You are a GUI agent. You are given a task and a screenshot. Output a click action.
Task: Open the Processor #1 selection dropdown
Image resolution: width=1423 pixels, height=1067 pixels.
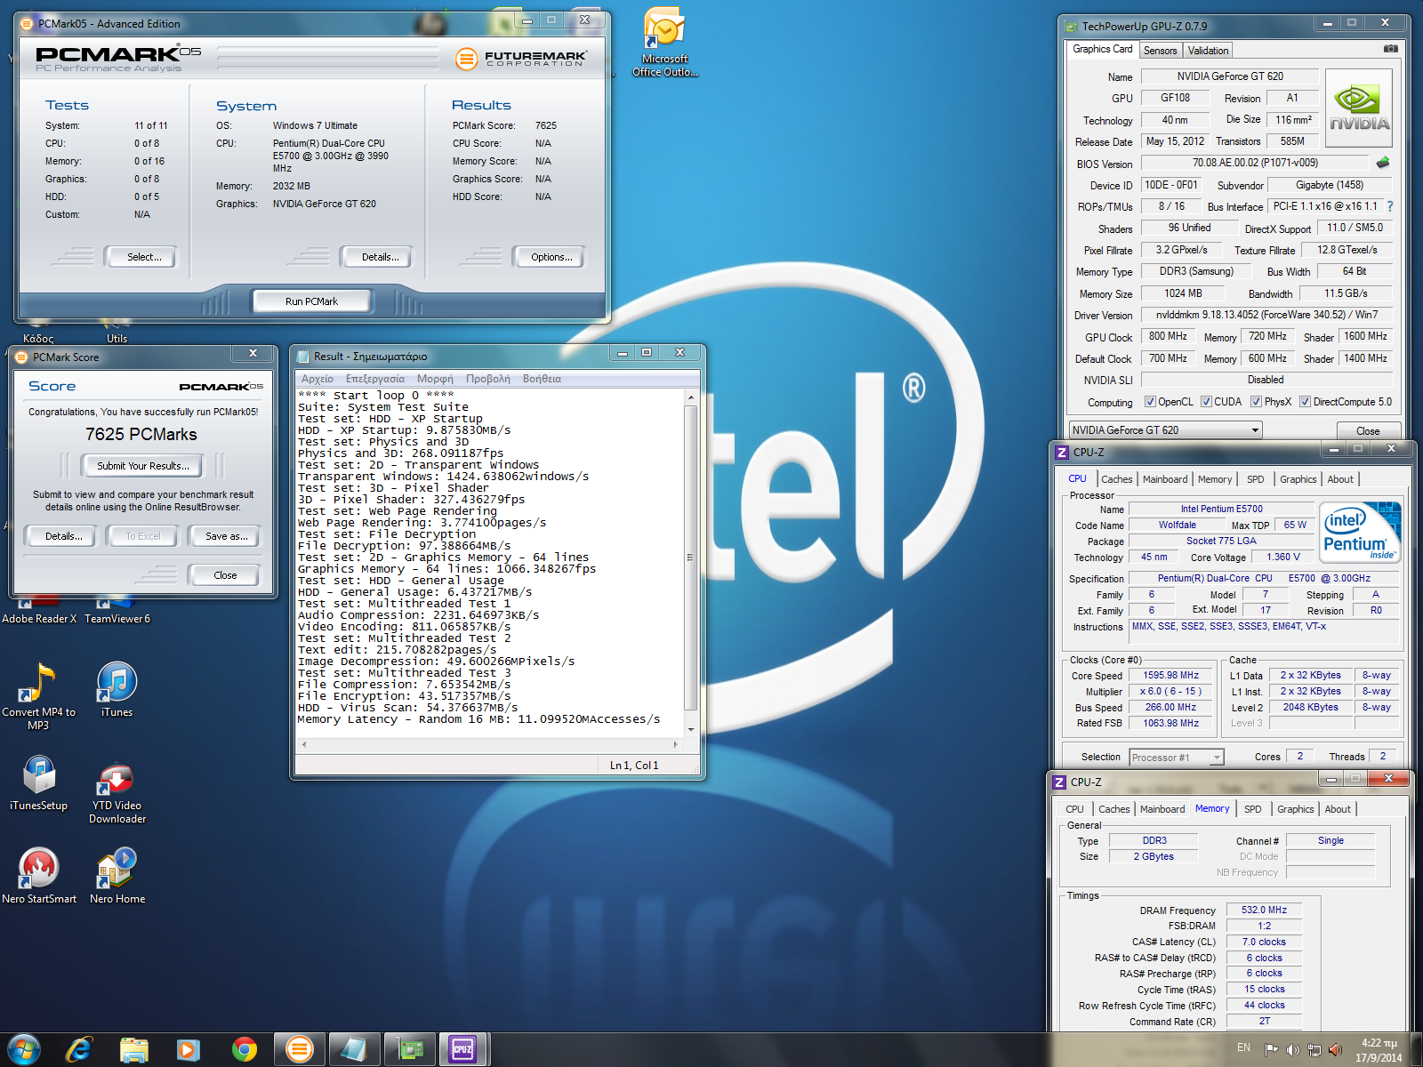click(x=1177, y=758)
